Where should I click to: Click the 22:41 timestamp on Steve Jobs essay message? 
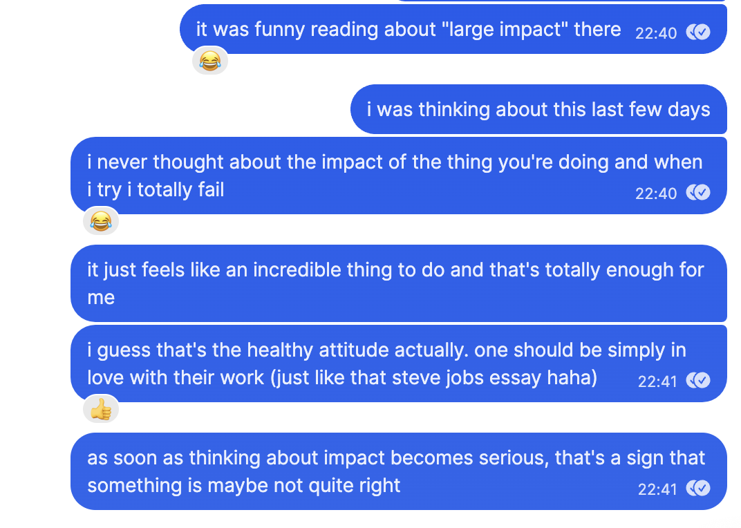tap(657, 381)
